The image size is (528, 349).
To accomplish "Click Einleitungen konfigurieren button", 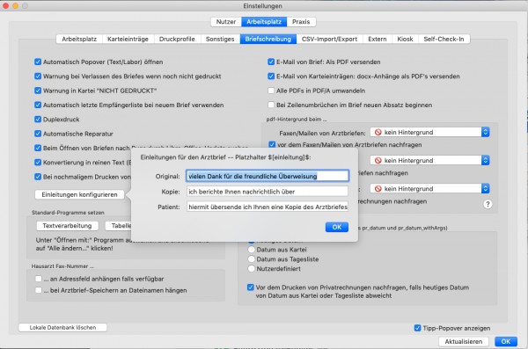I will [x=79, y=194].
